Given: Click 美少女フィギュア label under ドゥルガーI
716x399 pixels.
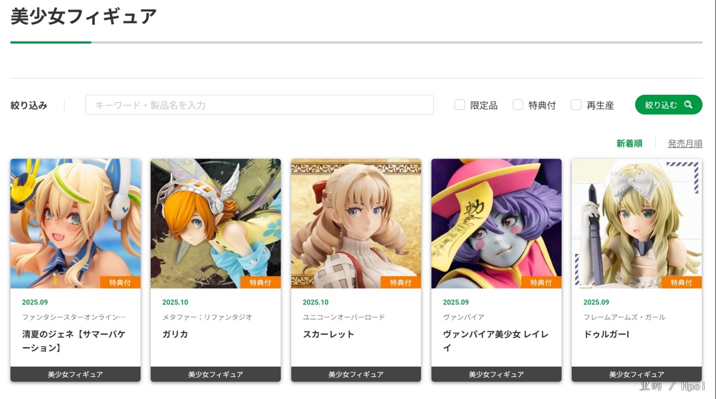Looking at the screenshot, I should coord(637,374).
